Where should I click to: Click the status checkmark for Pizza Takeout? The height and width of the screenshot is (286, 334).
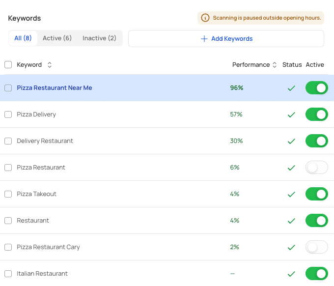[x=291, y=194]
